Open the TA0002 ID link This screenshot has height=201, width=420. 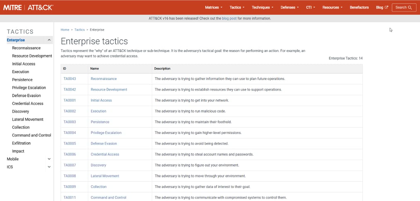click(70, 111)
